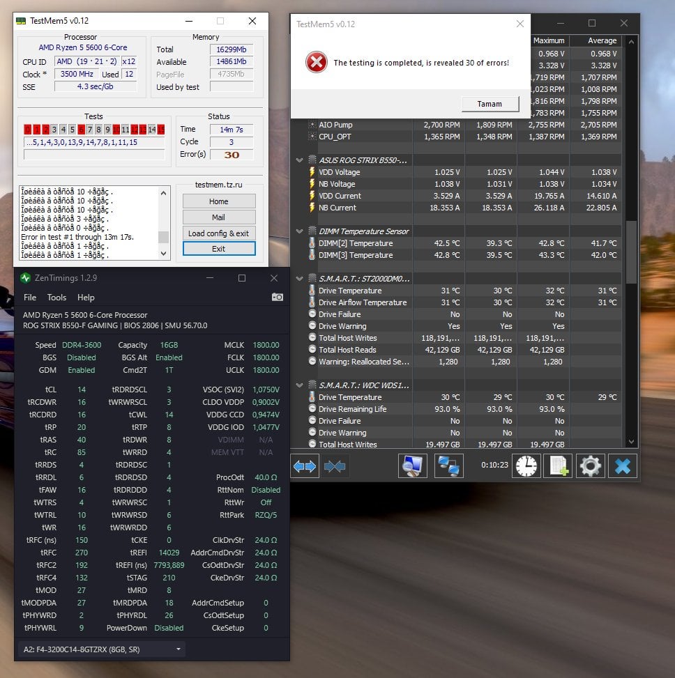The width and height of the screenshot is (675, 678).
Task: Click the clock reset timer icon in HWiNFO
Action: pos(526,466)
